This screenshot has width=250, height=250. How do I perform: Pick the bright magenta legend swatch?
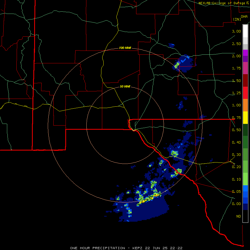coord(245,53)
